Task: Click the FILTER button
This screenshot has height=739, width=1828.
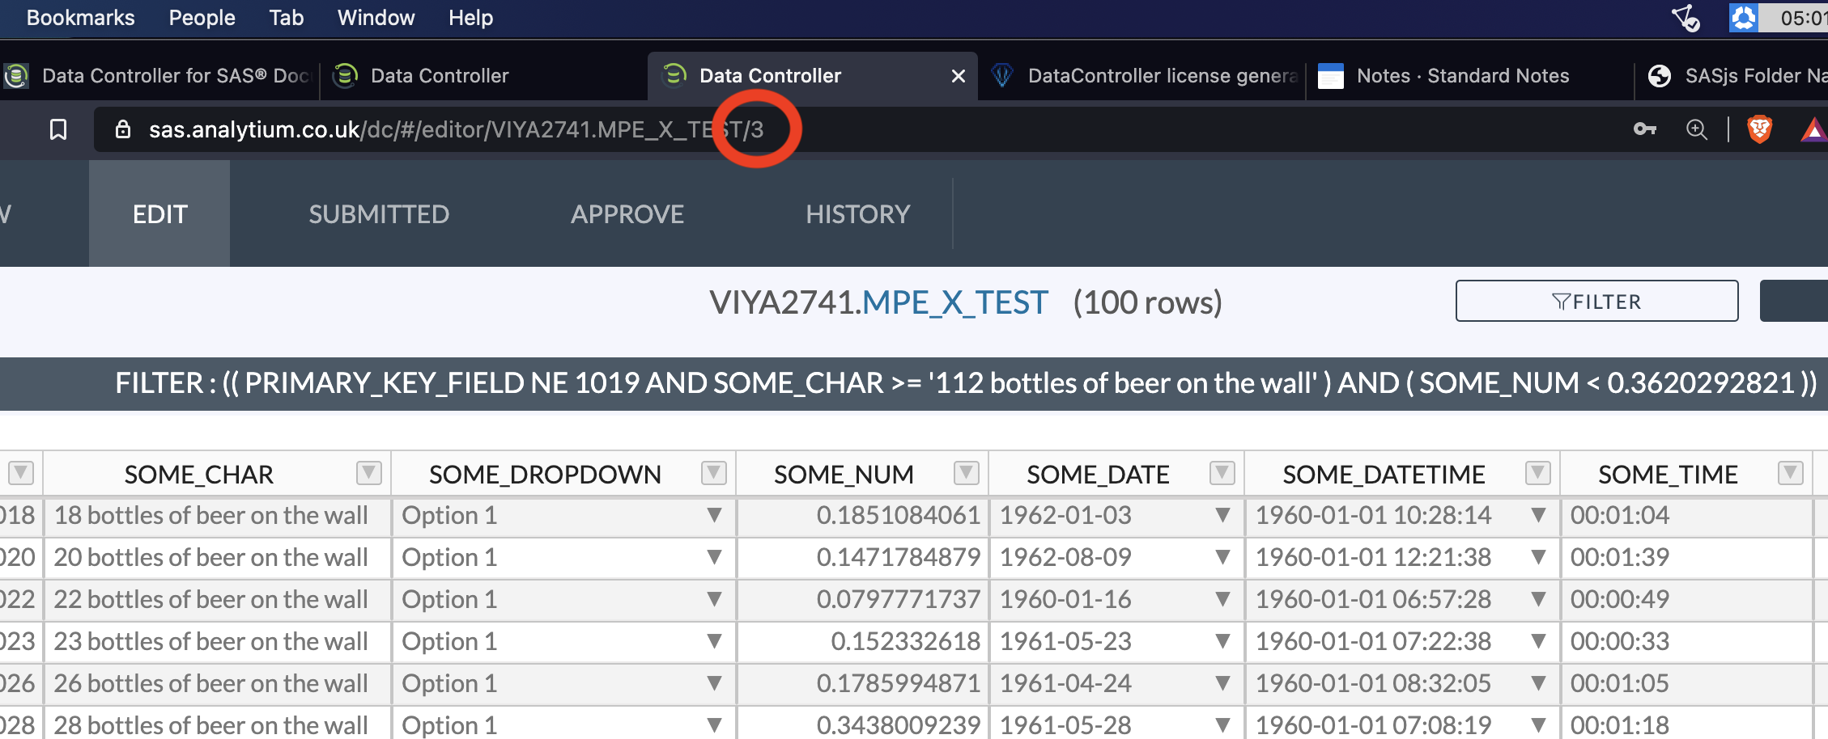Action: (1596, 302)
